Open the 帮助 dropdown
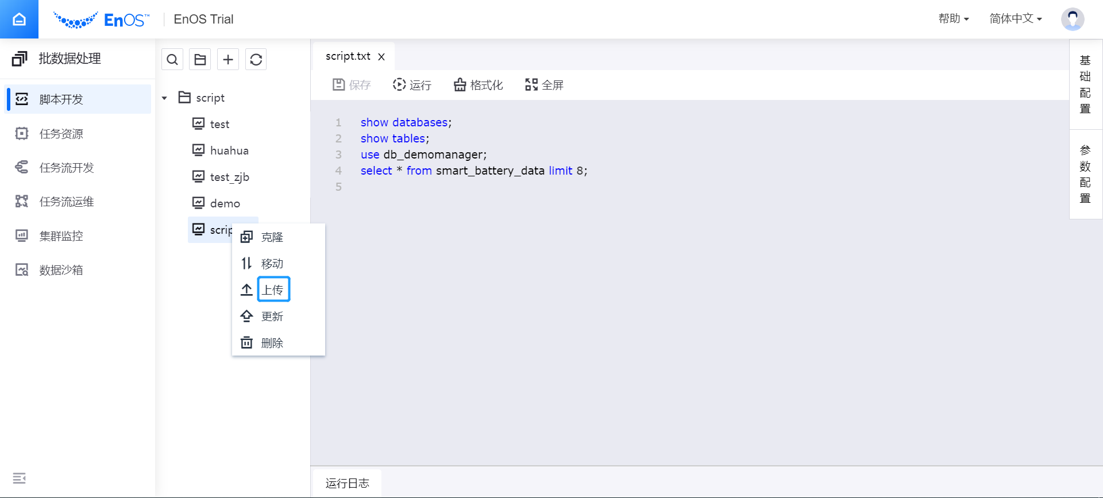 pyautogui.click(x=953, y=19)
